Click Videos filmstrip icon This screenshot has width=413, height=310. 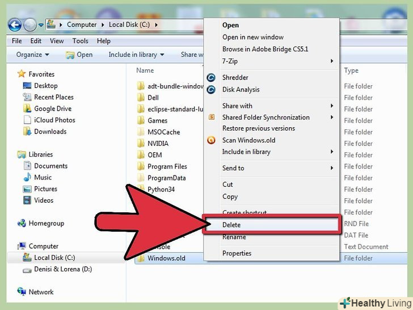point(27,200)
